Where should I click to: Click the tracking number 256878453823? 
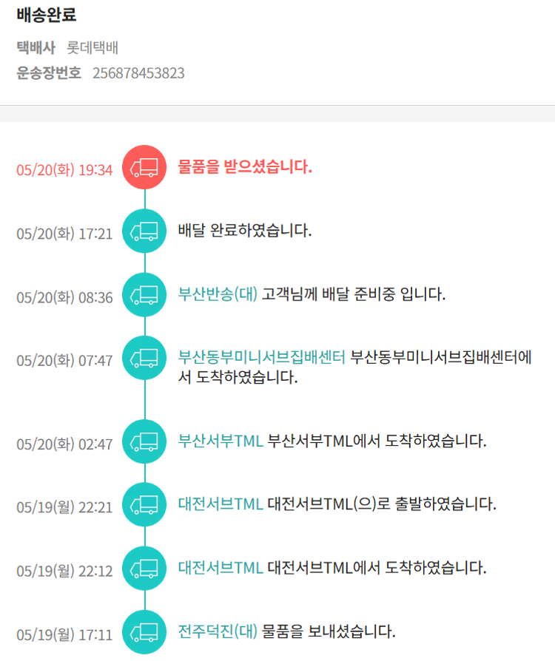[x=138, y=73]
